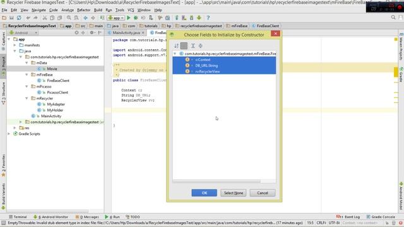Collapse the app module node
The image size is (404, 227).
(9, 39)
